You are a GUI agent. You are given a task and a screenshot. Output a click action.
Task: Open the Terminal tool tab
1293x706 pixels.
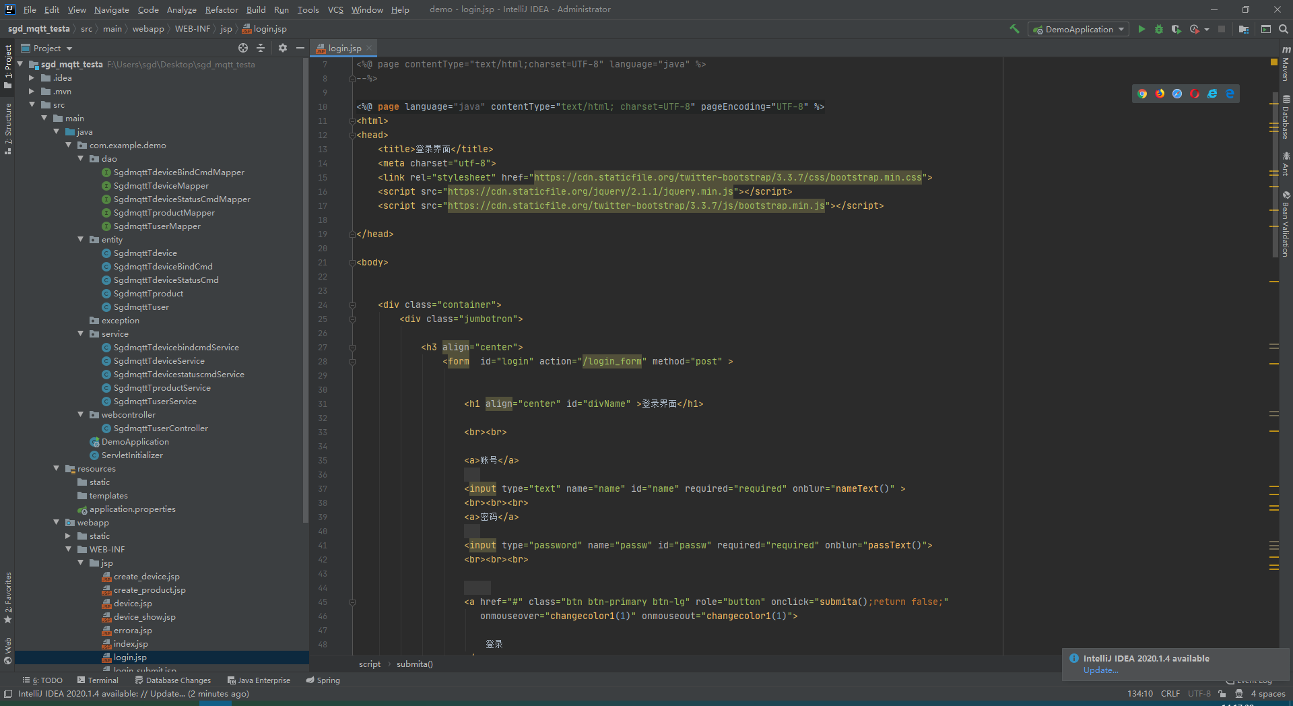pos(97,680)
